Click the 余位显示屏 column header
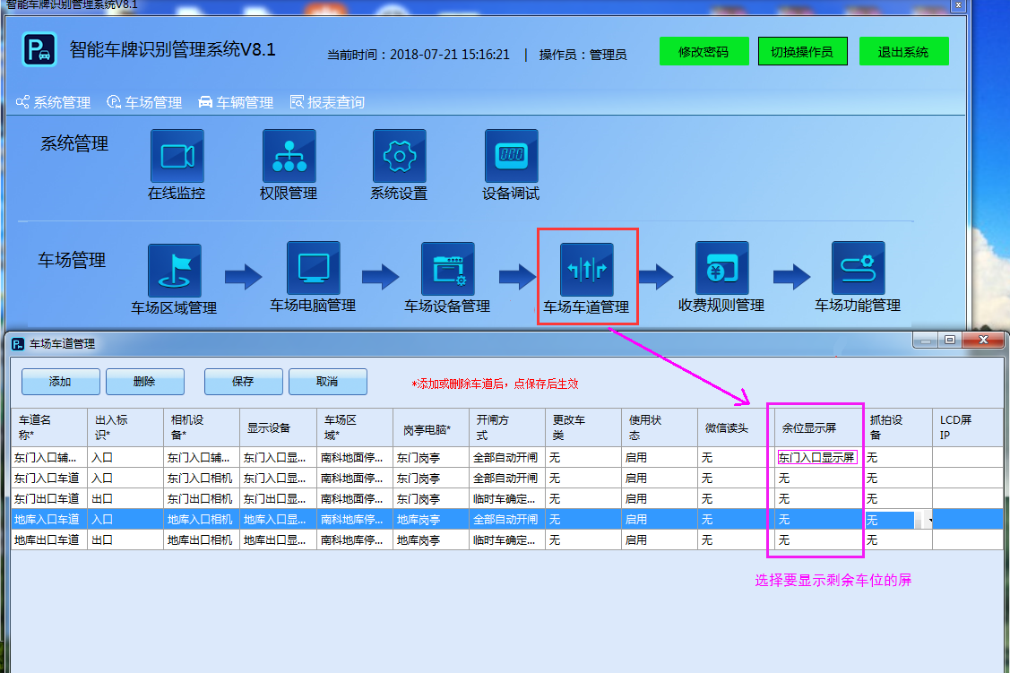1010x673 pixels. [x=818, y=427]
